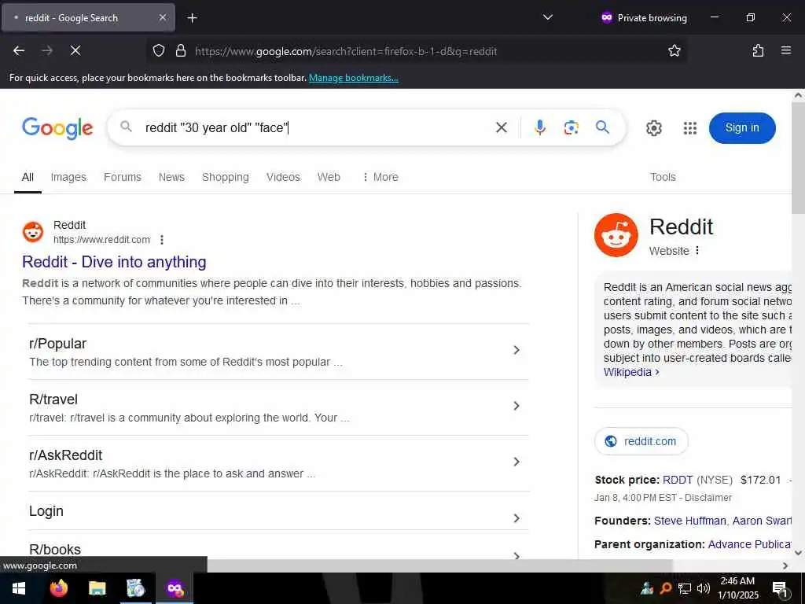Open a new tab
Viewport: 805px width, 604px height.
coord(192,18)
